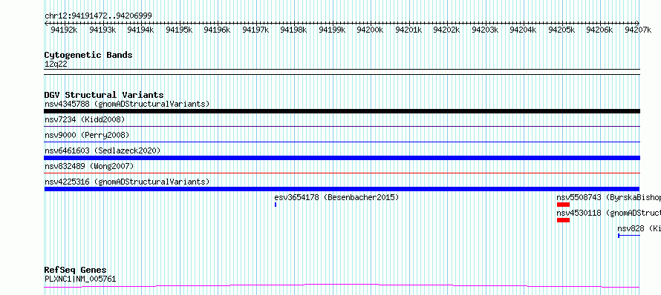Select variant label nsv832489 (Wong2007)
Viewport: 661px width, 295px height.
(89, 167)
